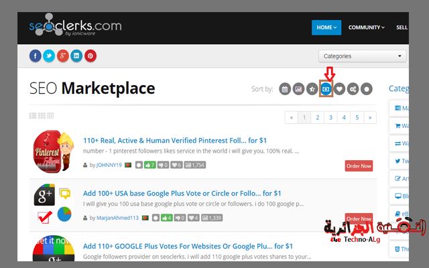Screen dimensions: 429x268
Task: Sort listings by heart favorites icon
Action: pos(340,89)
